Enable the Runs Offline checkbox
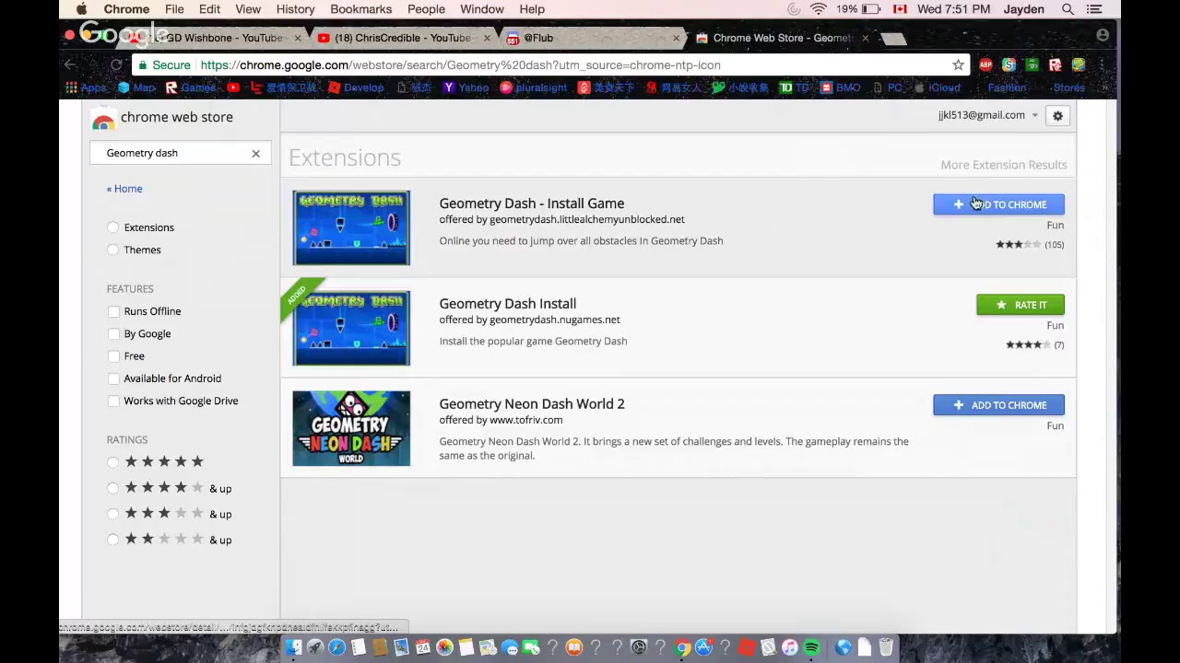The height and width of the screenshot is (663, 1180). (113, 311)
